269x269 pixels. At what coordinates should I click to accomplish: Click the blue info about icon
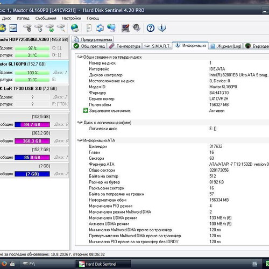[162, 28]
